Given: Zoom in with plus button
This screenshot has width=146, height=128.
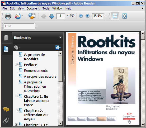Looking at the screenshot, I should coord(87,16).
